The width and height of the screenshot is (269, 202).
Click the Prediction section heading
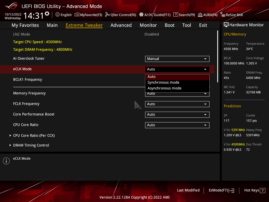[x=232, y=106]
